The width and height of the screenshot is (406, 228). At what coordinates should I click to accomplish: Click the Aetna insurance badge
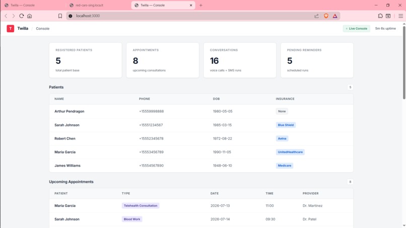[x=282, y=138]
